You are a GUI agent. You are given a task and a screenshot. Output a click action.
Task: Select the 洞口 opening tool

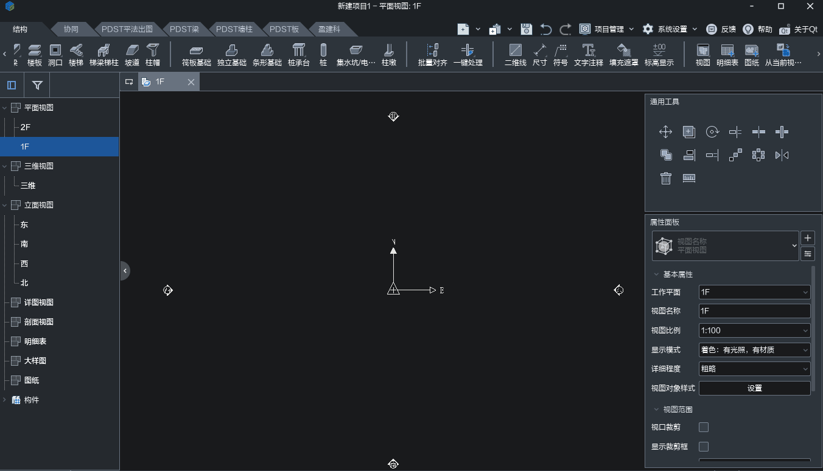click(x=55, y=54)
